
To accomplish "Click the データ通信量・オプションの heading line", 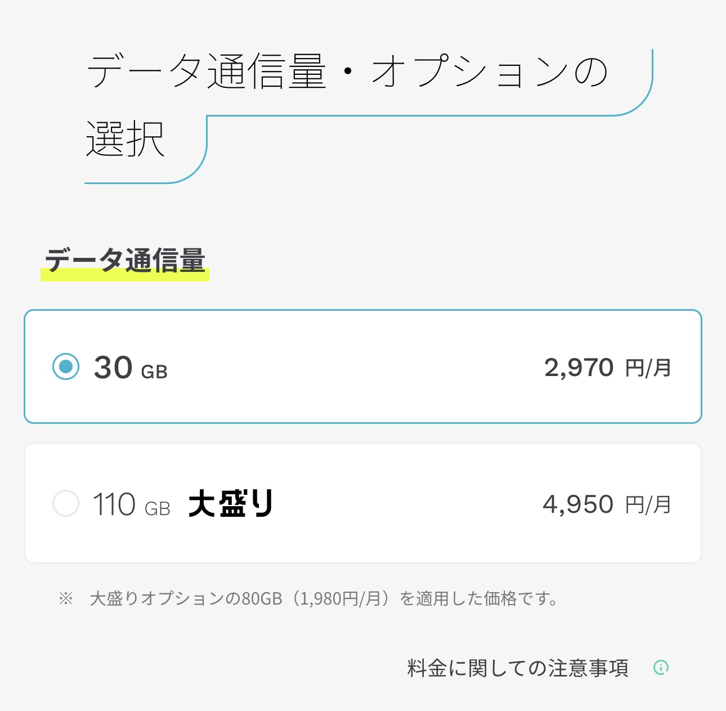I will click(x=348, y=72).
